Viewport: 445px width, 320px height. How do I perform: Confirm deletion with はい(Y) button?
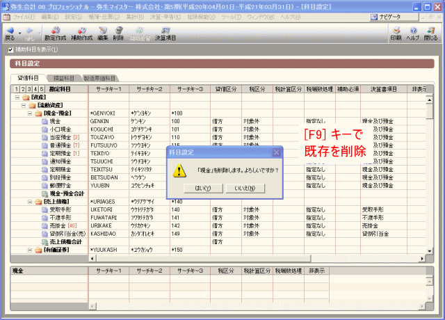click(203, 189)
